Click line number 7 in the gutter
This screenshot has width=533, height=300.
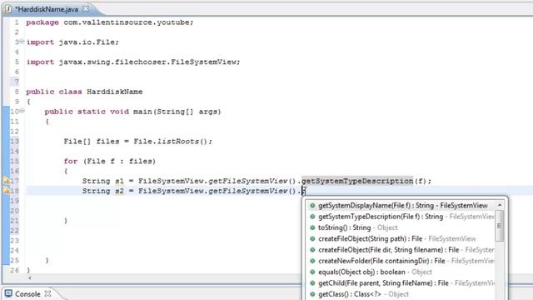coord(17,82)
